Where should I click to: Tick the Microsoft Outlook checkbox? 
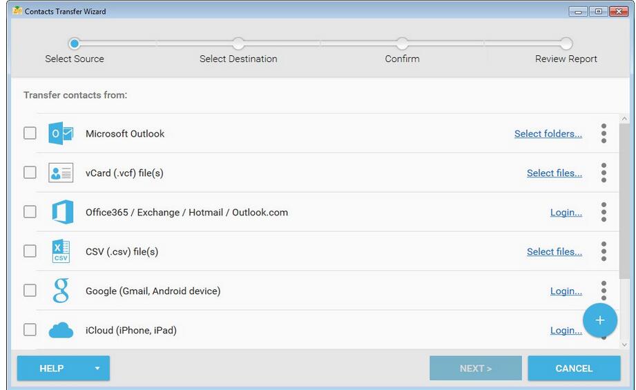(30, 133)
